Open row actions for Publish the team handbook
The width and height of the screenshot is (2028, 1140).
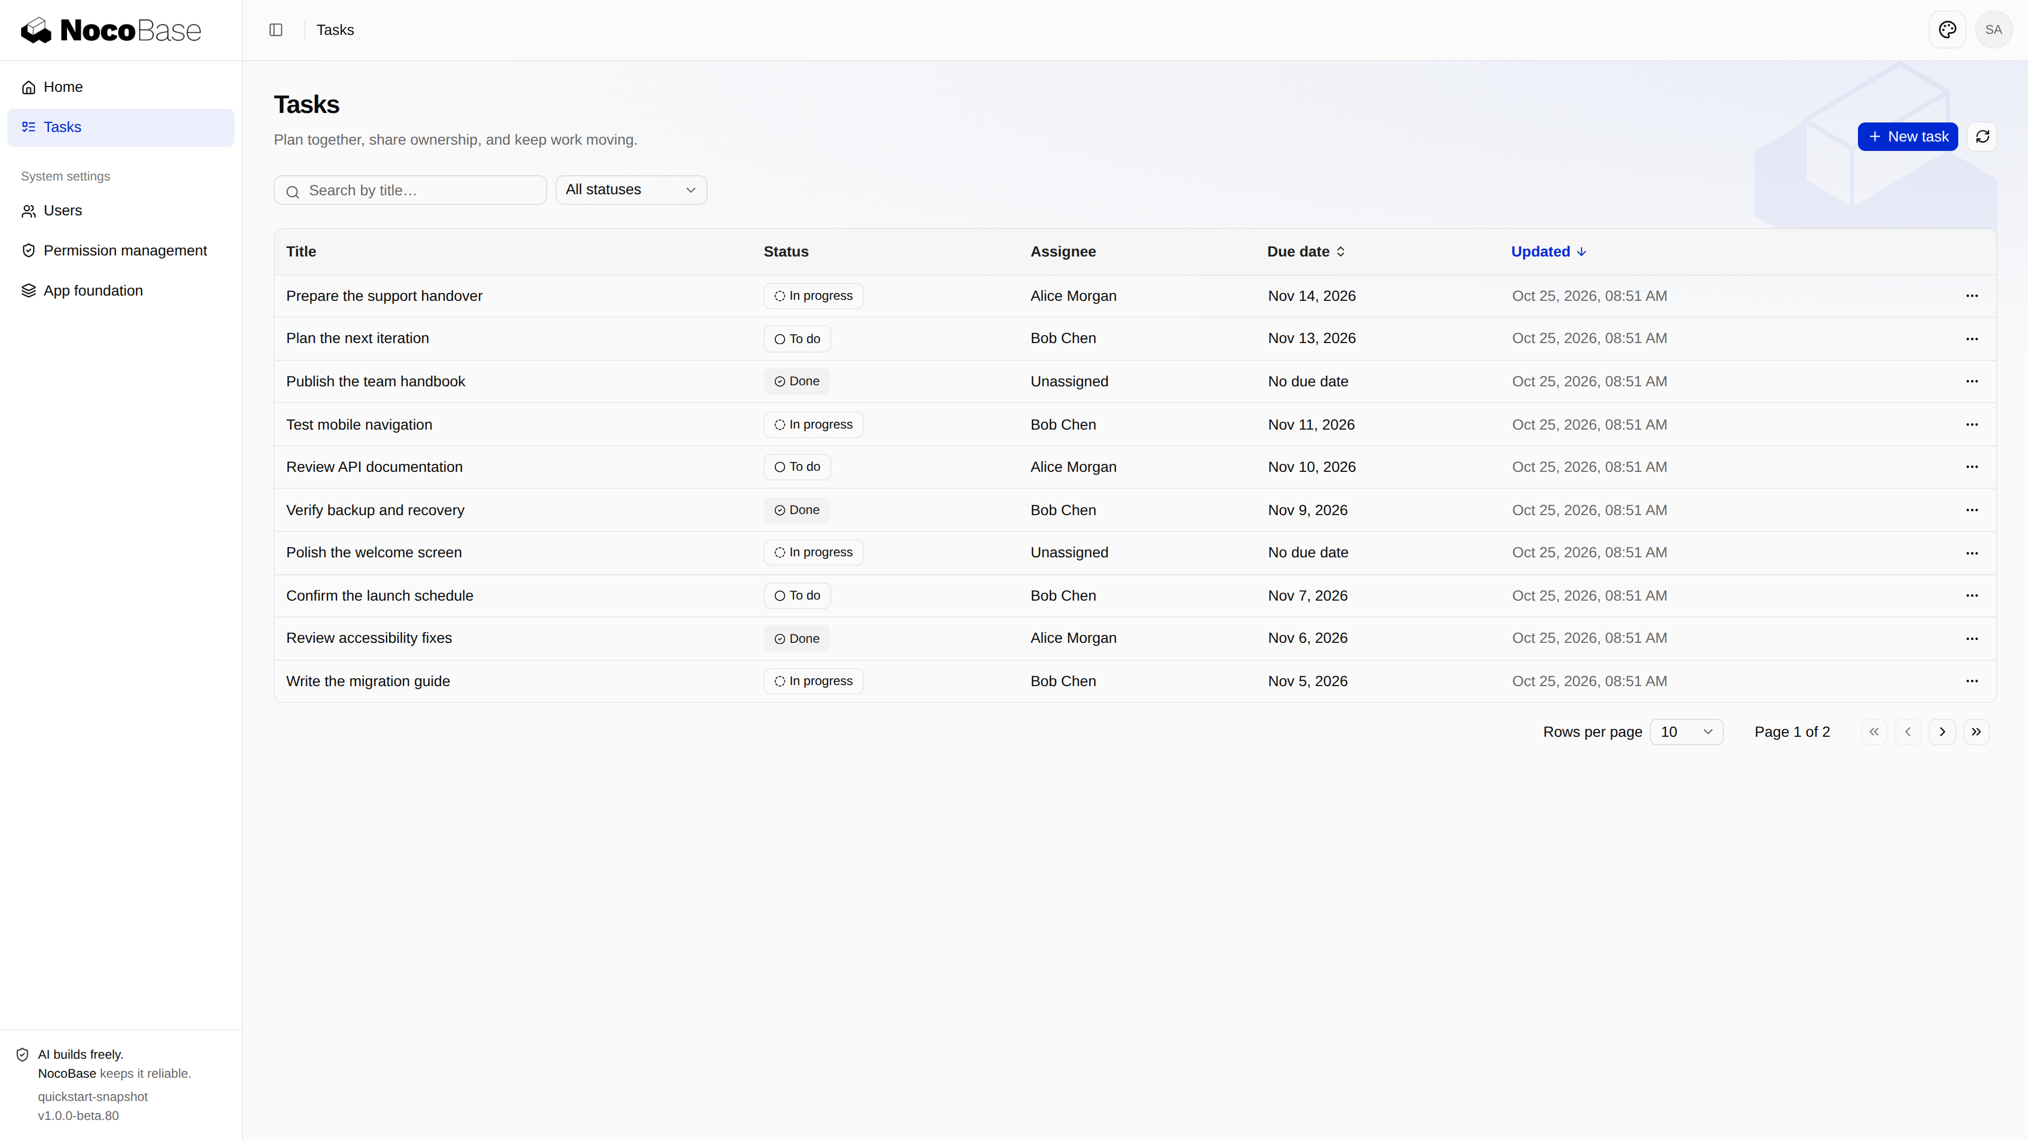(1971, 382)
